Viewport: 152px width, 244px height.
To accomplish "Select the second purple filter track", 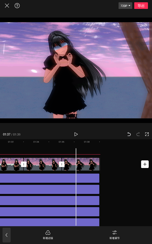I will coord(49,189).
